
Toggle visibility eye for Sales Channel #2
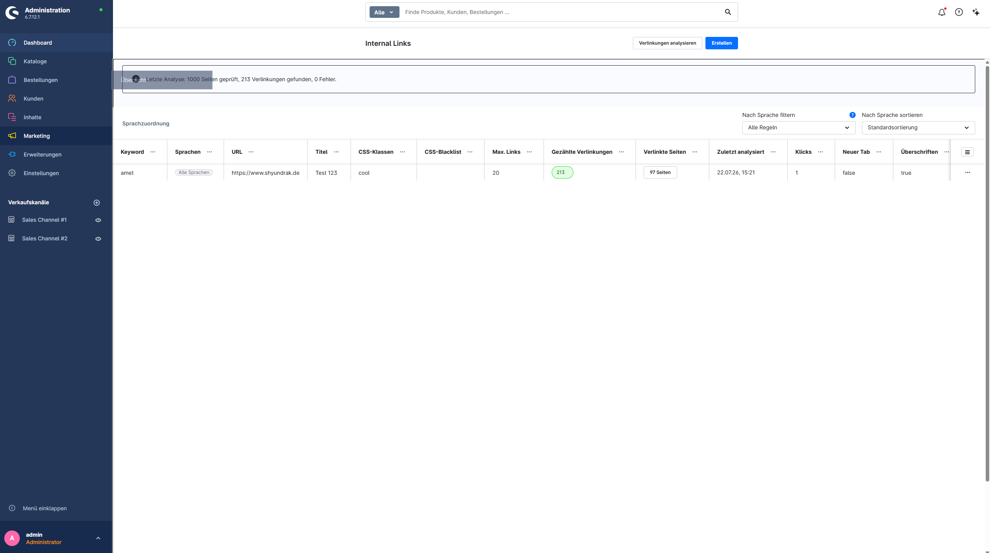click(x=98, y=238)
